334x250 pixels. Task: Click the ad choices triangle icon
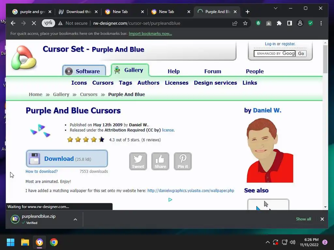click(170, 200)
